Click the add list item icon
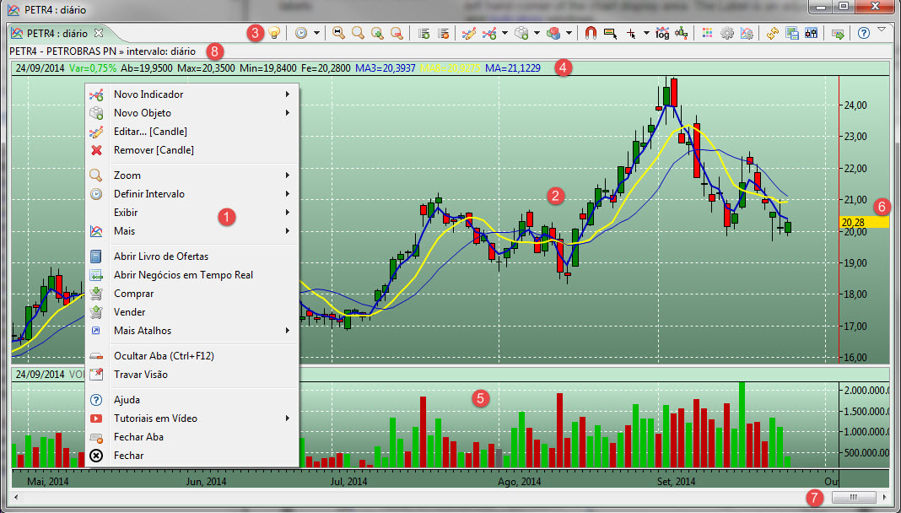Screen dimensions: 901x513 424,33
